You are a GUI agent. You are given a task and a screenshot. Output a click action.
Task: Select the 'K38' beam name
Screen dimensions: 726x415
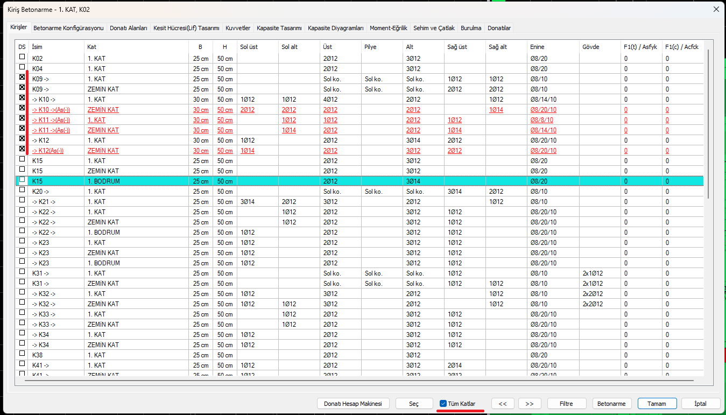click(x=37, y=355)
